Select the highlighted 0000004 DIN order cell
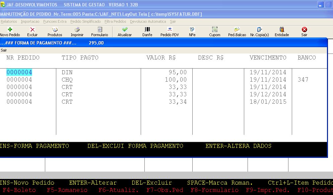 coord(19,72)
